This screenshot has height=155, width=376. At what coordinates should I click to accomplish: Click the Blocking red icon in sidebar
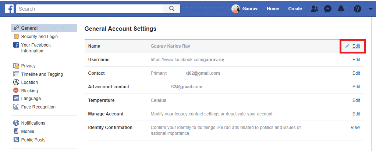click(16, 91)
